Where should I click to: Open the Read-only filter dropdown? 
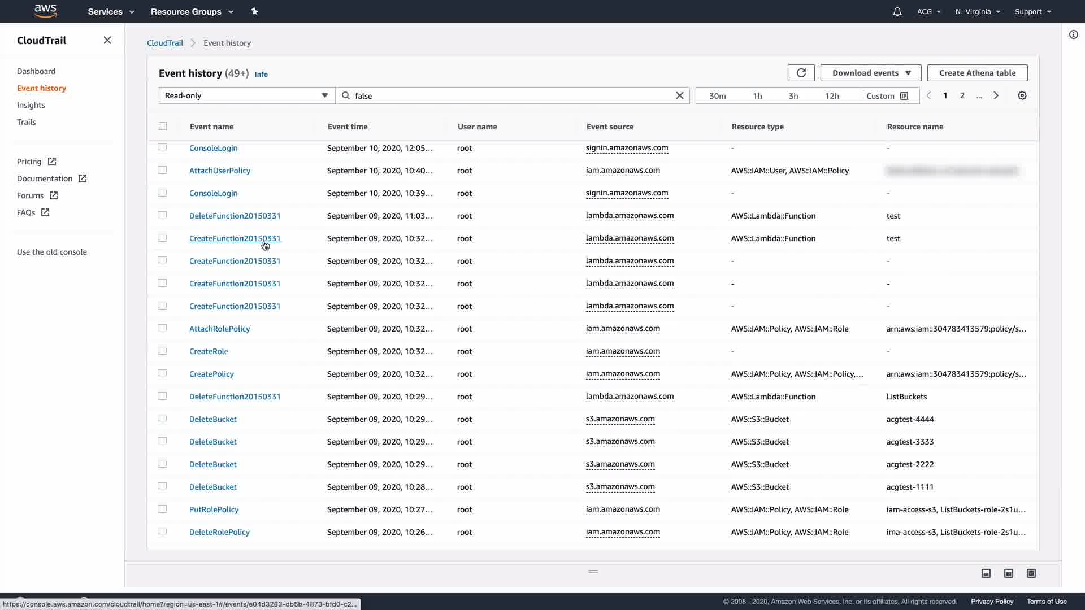(246, 96)
